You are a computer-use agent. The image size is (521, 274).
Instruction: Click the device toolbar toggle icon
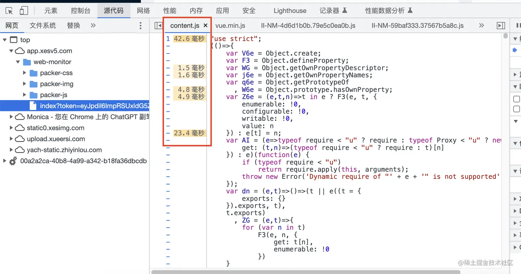coord(23,11)
